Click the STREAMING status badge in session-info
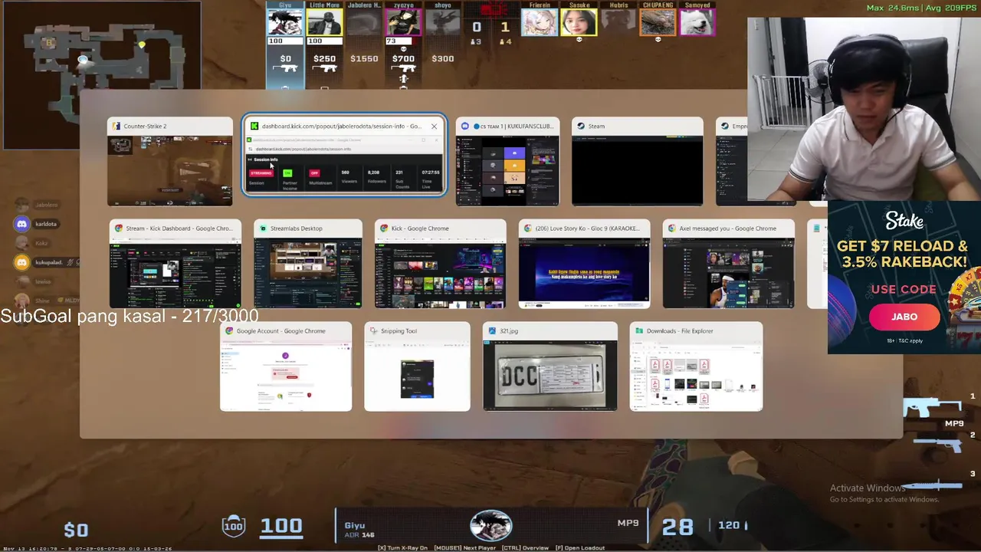This screenshot has height=552, width=981. tap(261, 173)
